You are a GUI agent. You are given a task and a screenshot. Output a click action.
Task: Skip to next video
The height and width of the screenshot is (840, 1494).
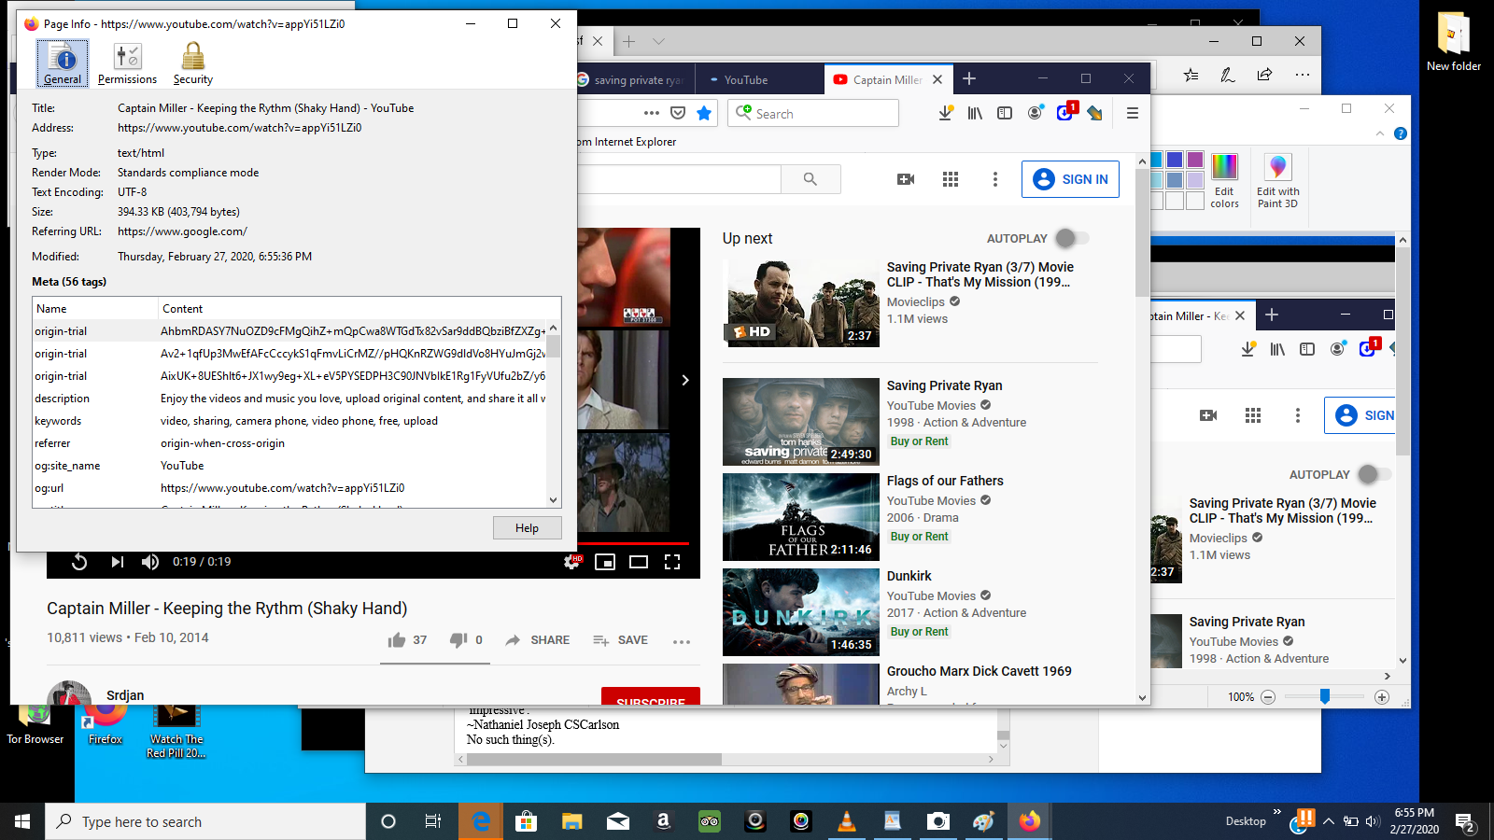tap(117, 562)
